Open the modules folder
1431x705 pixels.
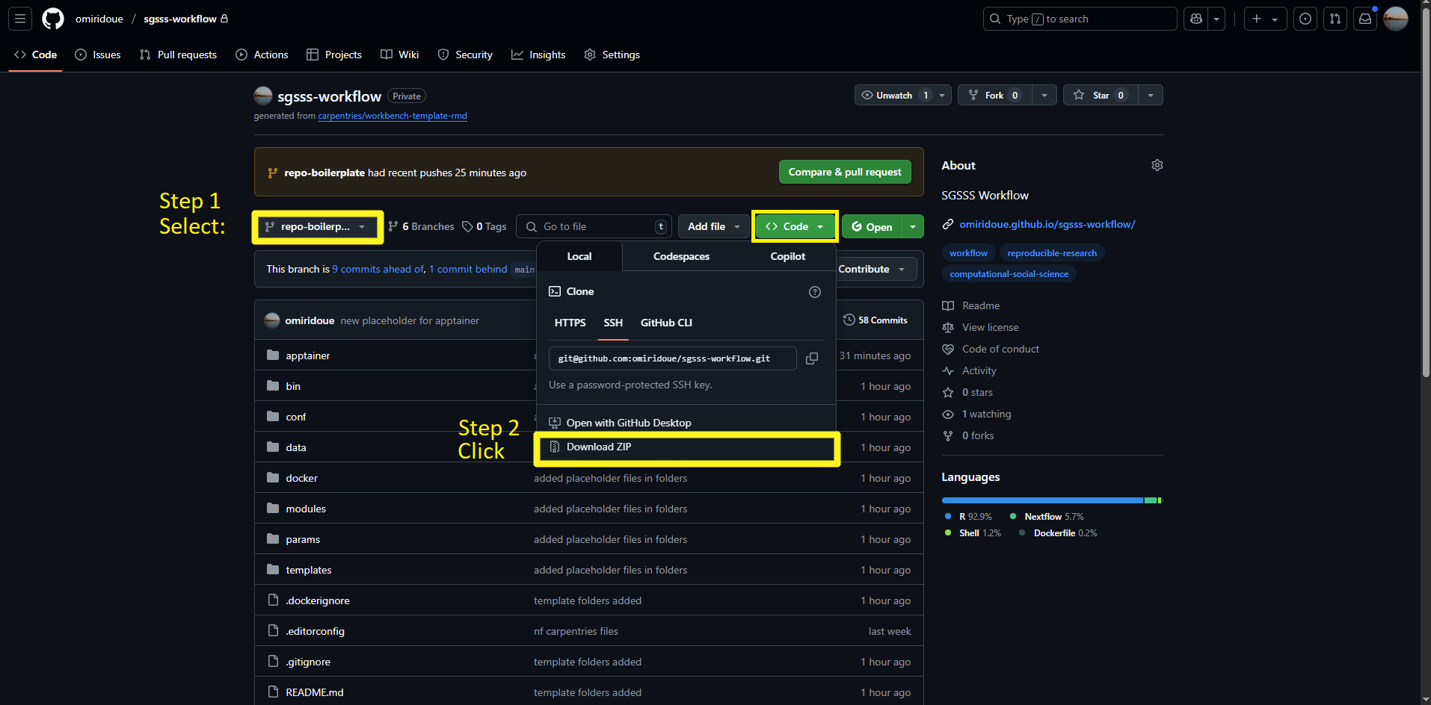[x=306, y=509]
